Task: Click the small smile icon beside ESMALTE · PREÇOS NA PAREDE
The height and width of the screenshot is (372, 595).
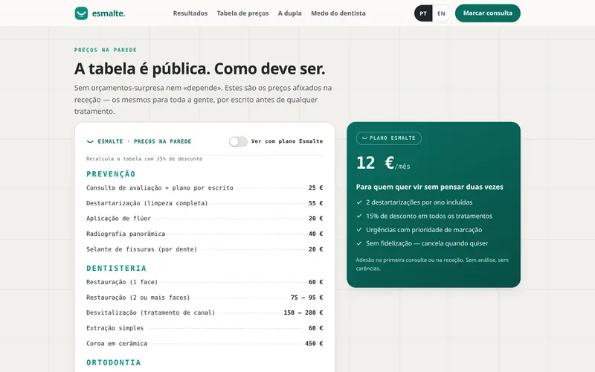Action: pos(90,141)
